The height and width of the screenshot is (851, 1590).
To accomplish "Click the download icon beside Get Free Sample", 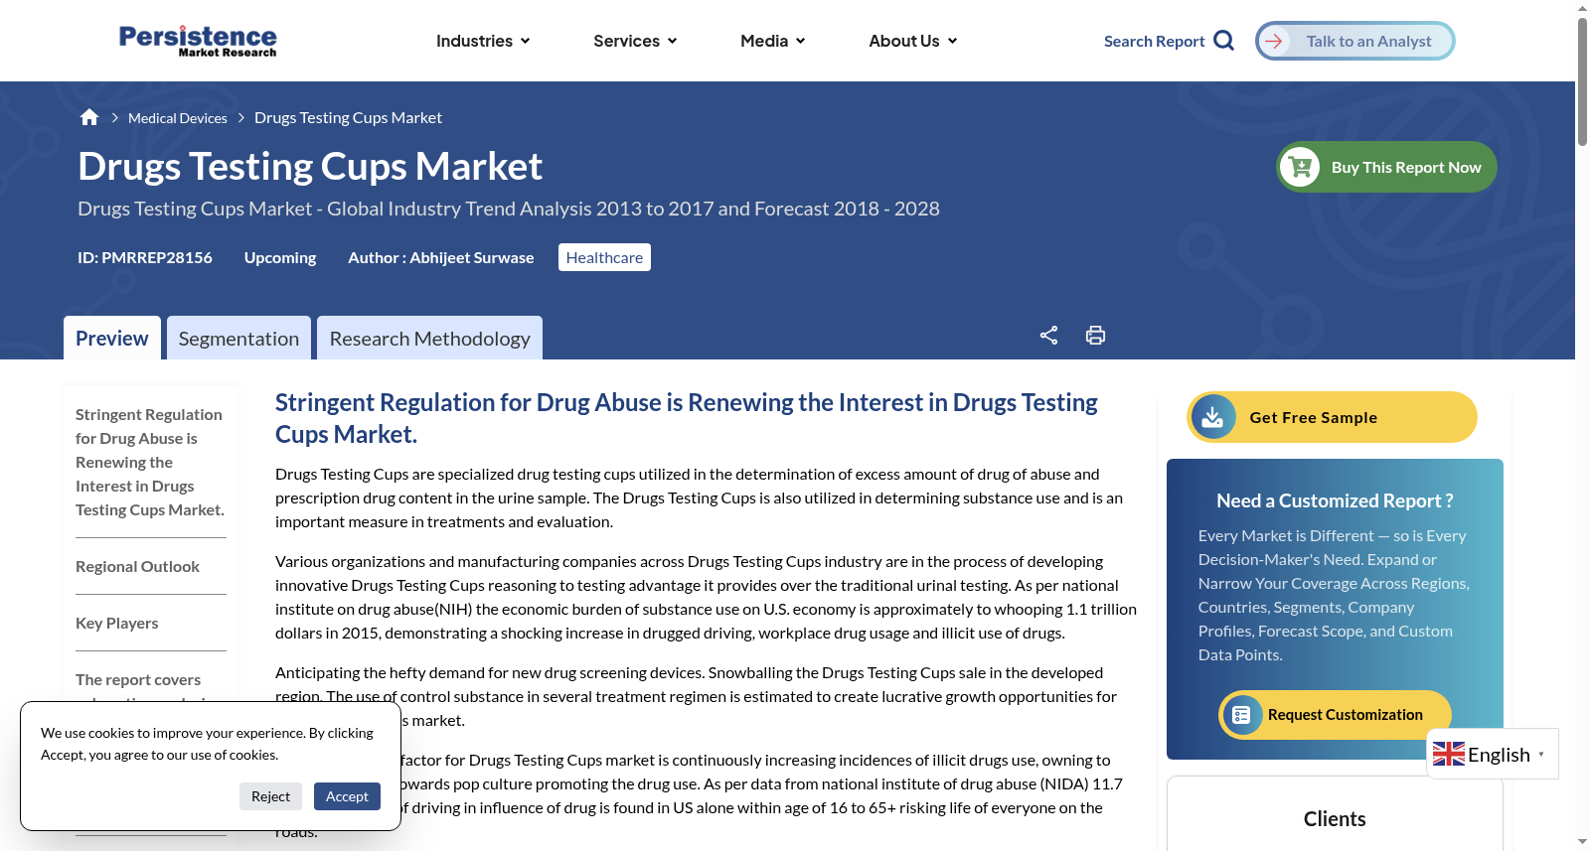I will point(1213,417).
